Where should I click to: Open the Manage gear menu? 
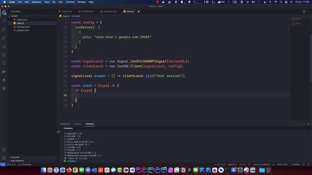[4, 158]
